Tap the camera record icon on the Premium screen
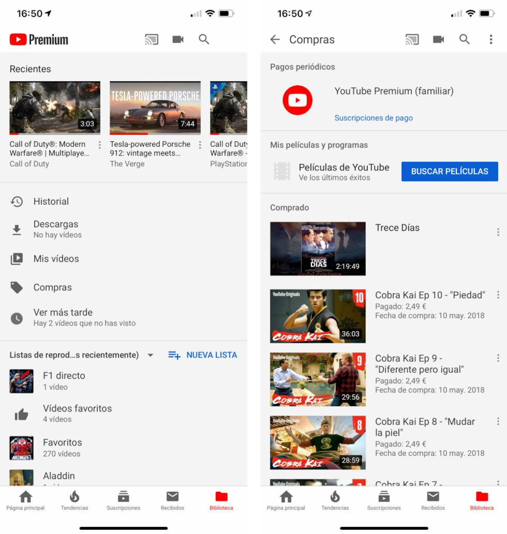The height and width of the screenshot is (534, 507). (178, 40)
